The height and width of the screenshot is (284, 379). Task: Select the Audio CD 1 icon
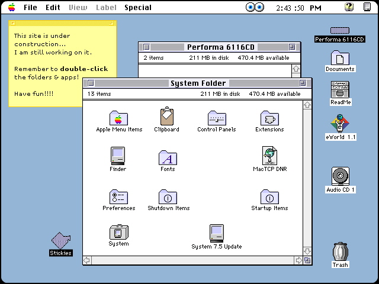click(x=340, y=176)
